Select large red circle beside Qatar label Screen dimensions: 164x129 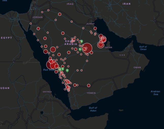[x=100, y=45]
